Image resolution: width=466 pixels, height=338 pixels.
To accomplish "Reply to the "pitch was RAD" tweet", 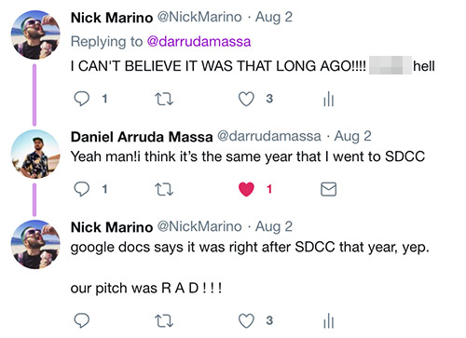I will point(82,320).
